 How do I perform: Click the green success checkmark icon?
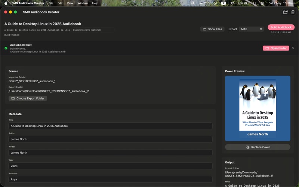coord(6,48)
